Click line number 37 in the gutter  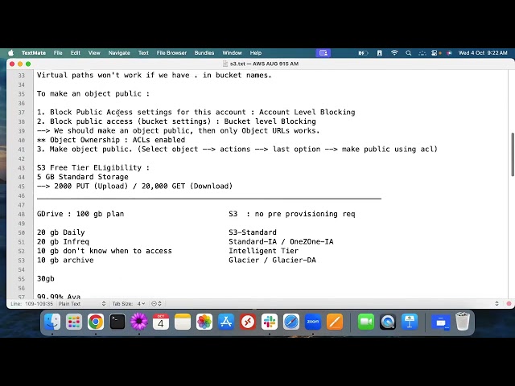[x=22, y=113]
